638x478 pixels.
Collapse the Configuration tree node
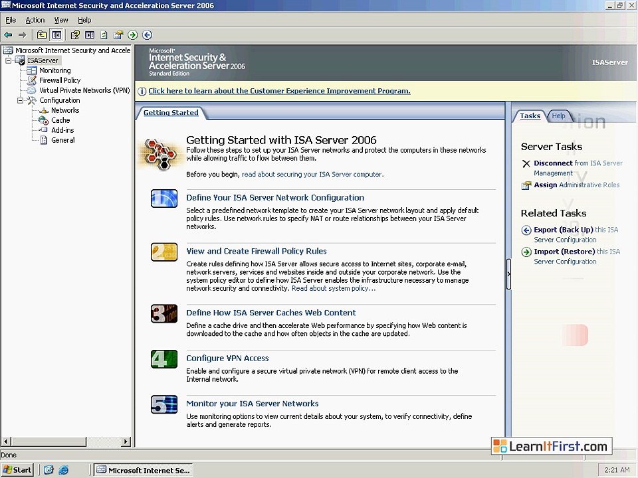tap(20, 100)
